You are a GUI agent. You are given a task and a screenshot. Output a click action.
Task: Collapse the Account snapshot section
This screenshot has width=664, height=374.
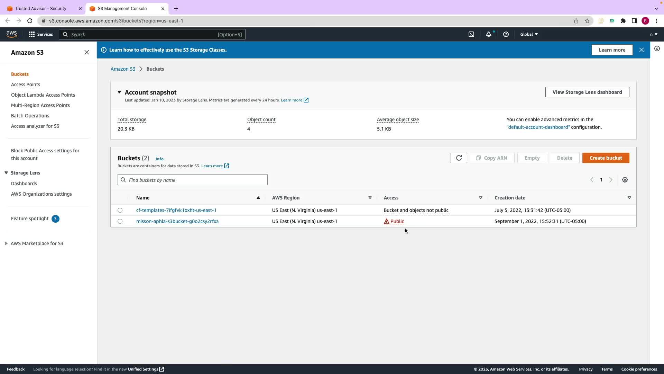(x=119, y=92)
